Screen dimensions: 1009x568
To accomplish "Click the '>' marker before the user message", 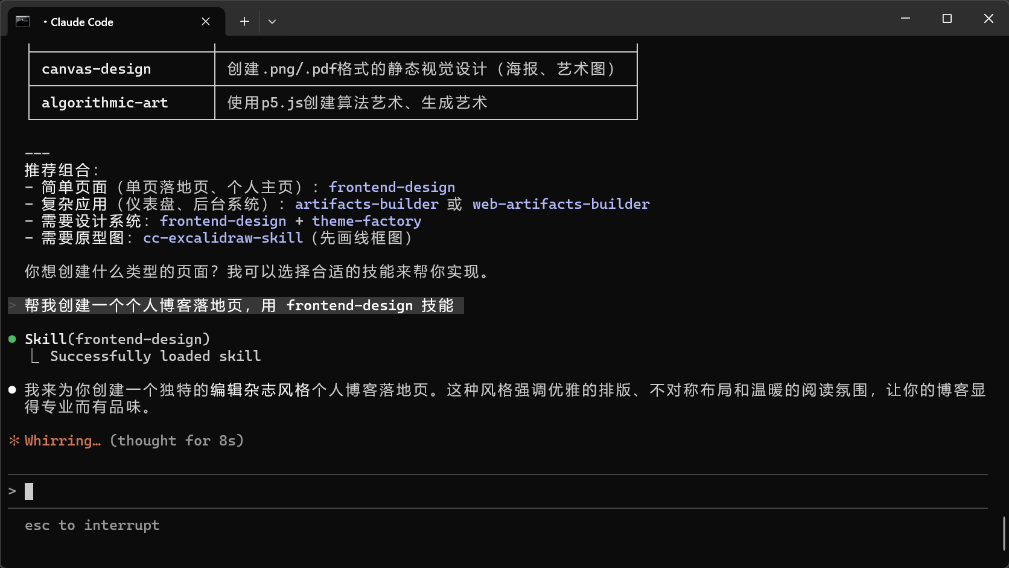I will click(x=11, y=305).
